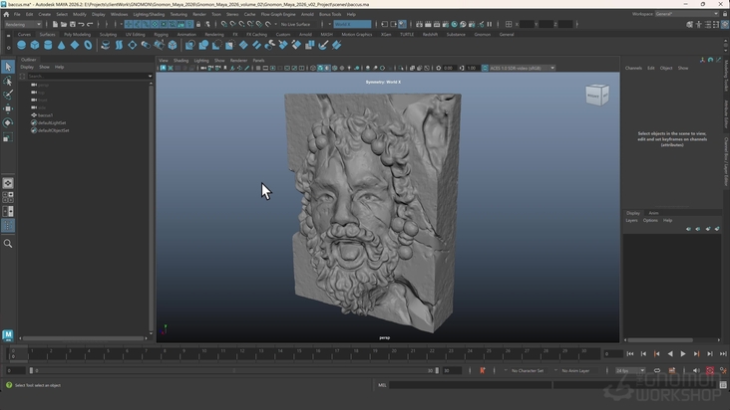Open the Render View clapperboard icon
Viewport: 730px width, 410px height.
click(419, 24)
